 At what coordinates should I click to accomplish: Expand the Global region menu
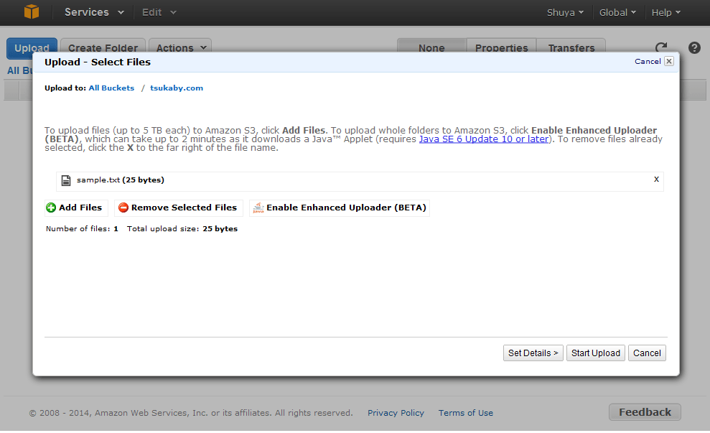618,12
